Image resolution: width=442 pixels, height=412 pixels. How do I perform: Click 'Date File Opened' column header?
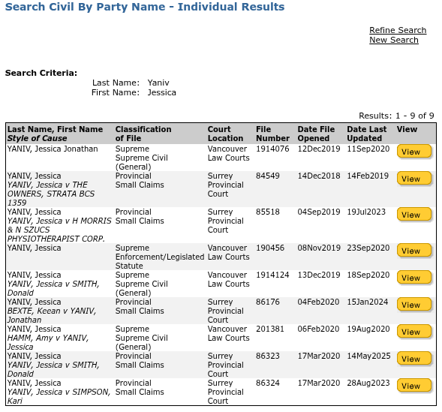click(316, 134)
